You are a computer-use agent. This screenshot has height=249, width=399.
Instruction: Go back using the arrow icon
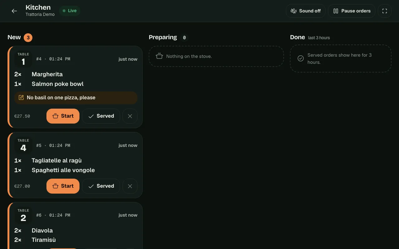(14, 11)
